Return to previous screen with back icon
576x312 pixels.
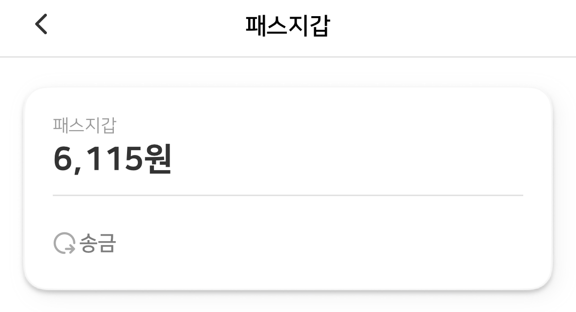[42, 24]
